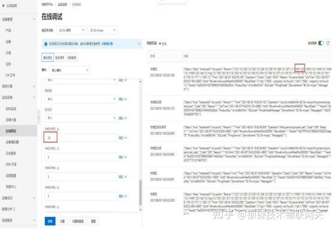
Task: Focus the VW2 value input field
Action: (x=81, y=157)
